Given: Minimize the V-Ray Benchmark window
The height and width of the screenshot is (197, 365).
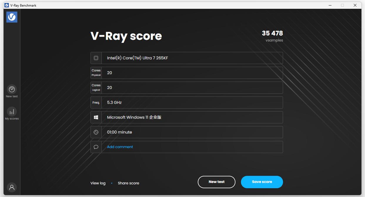Looking at the screenshot, I should (330, 5).
